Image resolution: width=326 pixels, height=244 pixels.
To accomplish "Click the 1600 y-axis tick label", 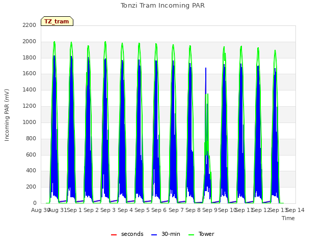I will point(30,73).
